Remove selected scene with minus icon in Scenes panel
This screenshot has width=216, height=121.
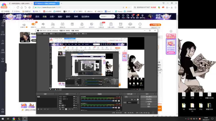[41, 109]
